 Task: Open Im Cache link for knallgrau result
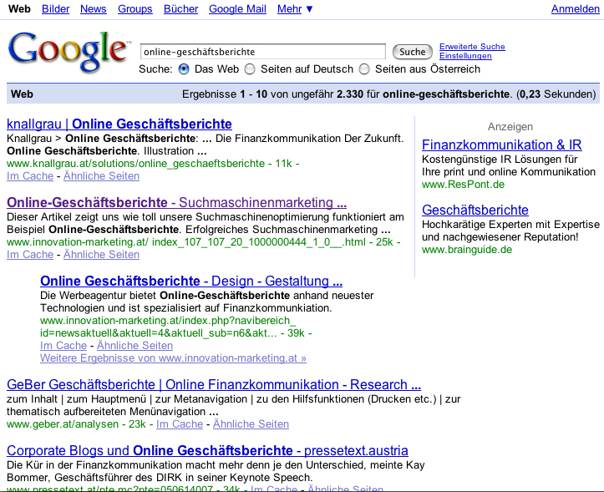[x=30, y=176]
